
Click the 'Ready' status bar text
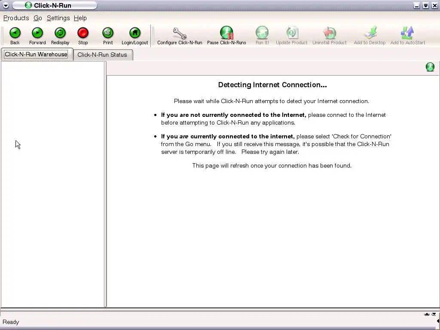tap(11, 322)
